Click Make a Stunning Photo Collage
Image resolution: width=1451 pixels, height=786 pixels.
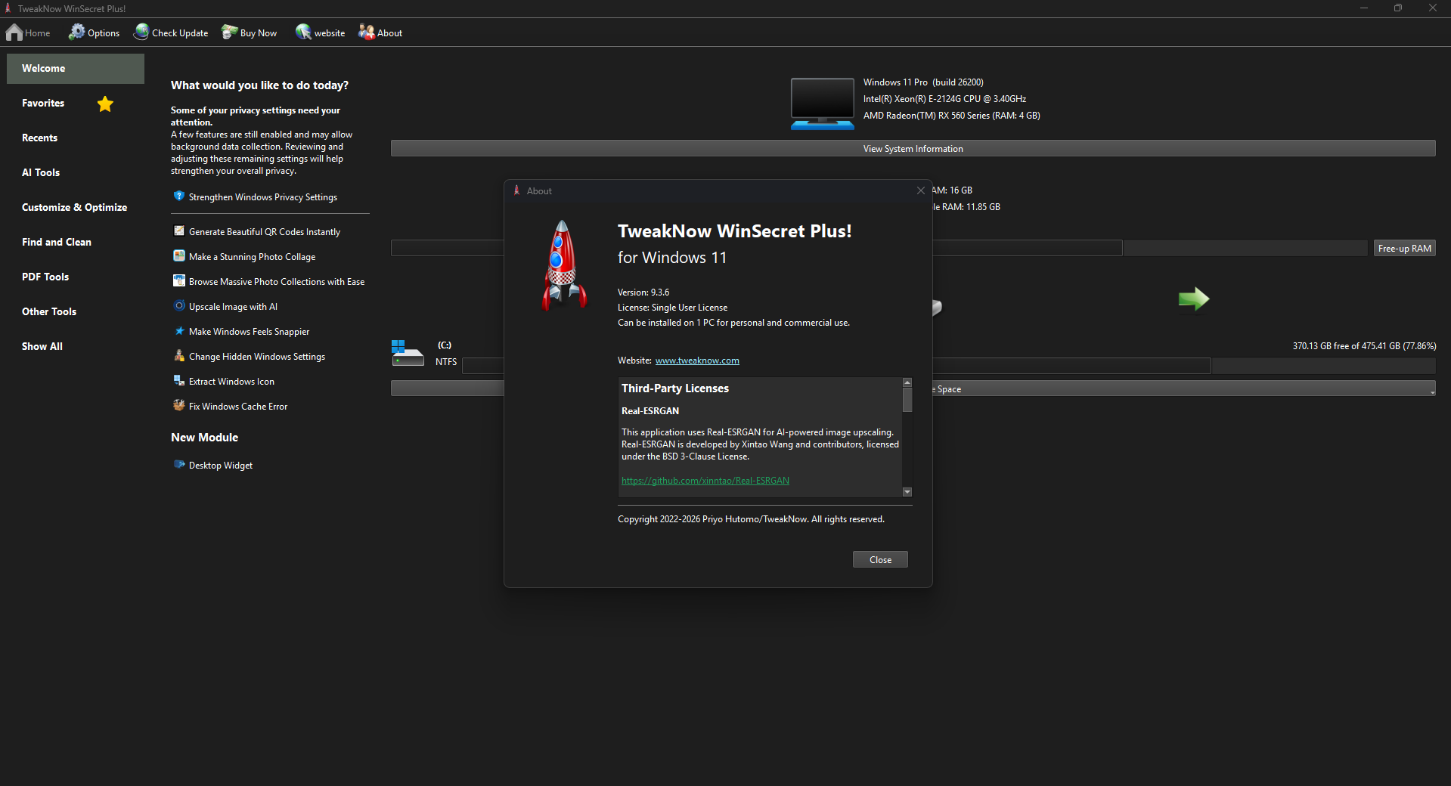pyautogui.click(x=253, y=257)
